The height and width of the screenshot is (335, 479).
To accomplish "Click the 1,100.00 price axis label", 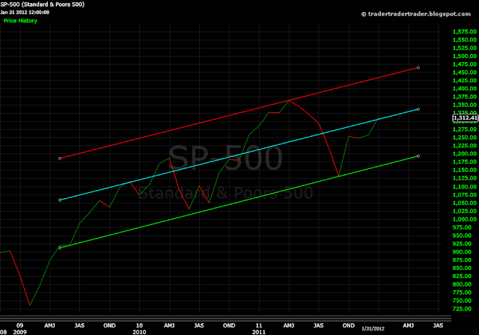I will tap(464, 187).
